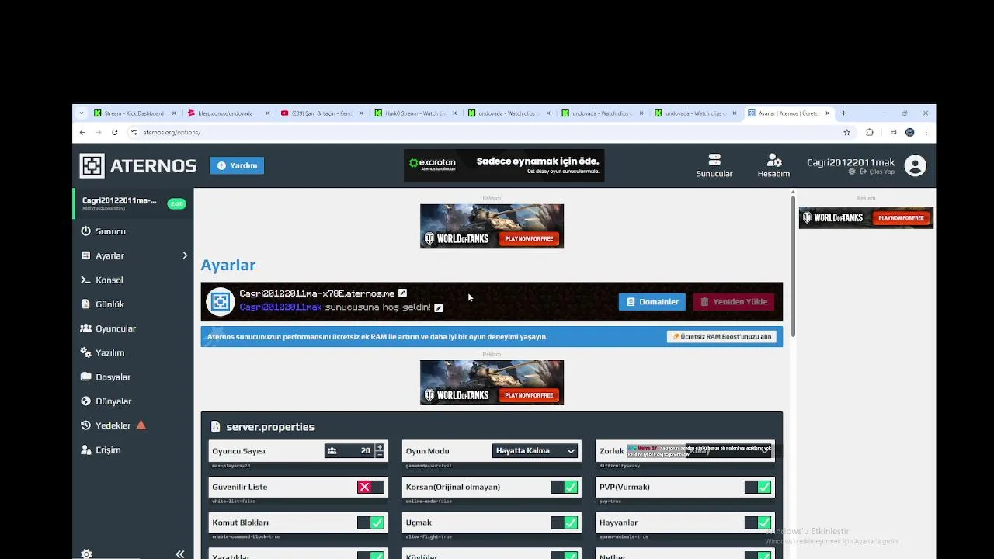
Task: Click the server name Cagri20122011ma in the sidebar
Action: point(120,200)
